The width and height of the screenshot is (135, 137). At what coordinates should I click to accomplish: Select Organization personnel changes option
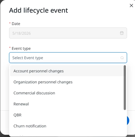pyautogui.click(x=67, y=82)
